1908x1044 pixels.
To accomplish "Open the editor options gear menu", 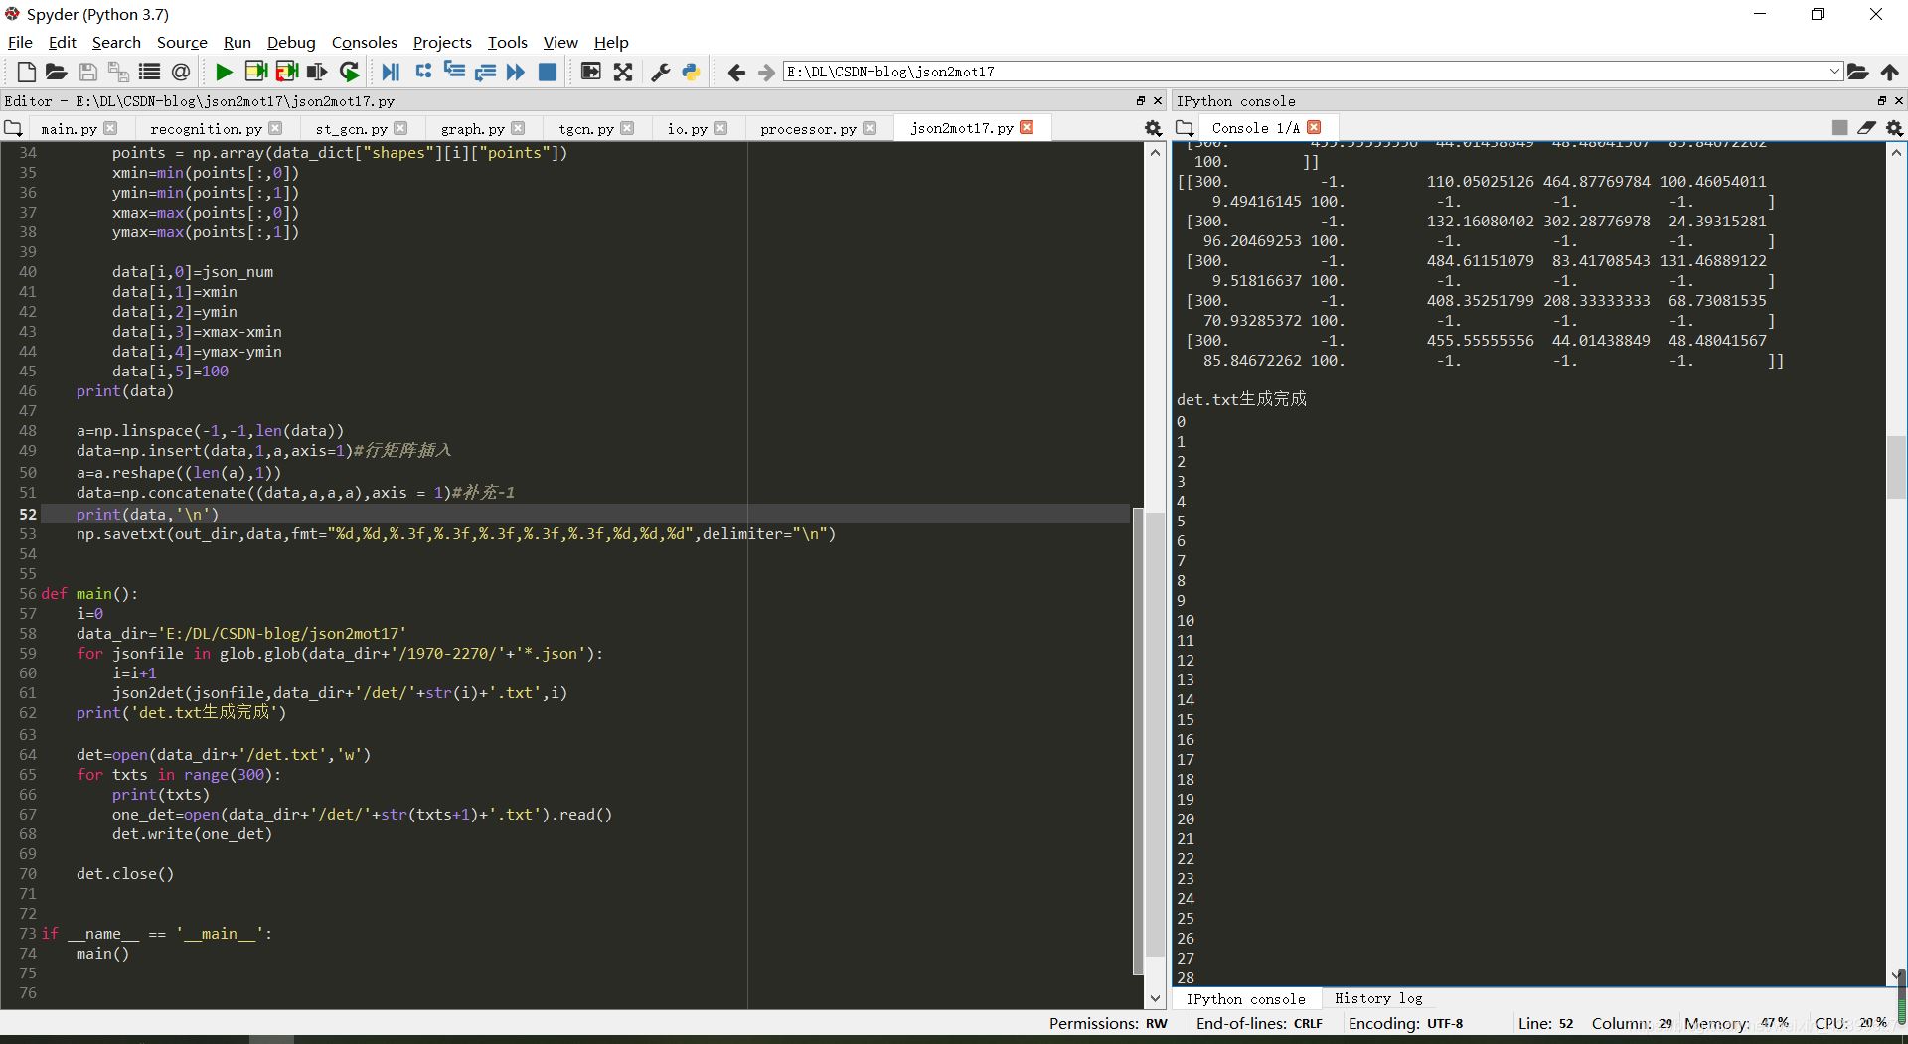I will [x=1153, y=128].
